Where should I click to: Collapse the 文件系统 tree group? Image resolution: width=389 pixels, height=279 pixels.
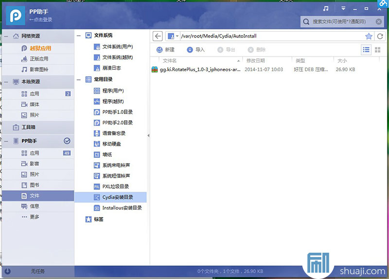(79, 36)
